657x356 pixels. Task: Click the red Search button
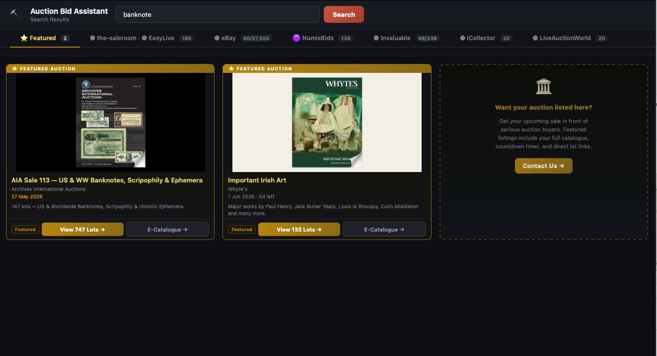point(344,14)
